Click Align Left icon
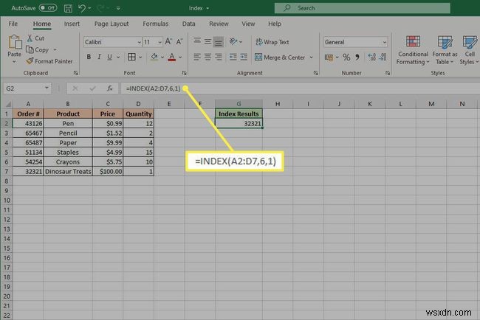Image resolution: width=480 pixels, height=320 pixels. 197,57
